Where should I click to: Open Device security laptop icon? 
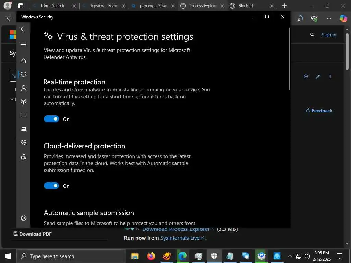click(x=24, y=129)
